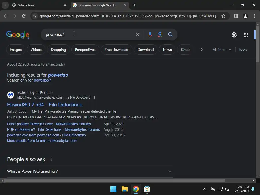Select the Free download filter chip
This screenshot has height=195, width=260.
coord(116,50)
